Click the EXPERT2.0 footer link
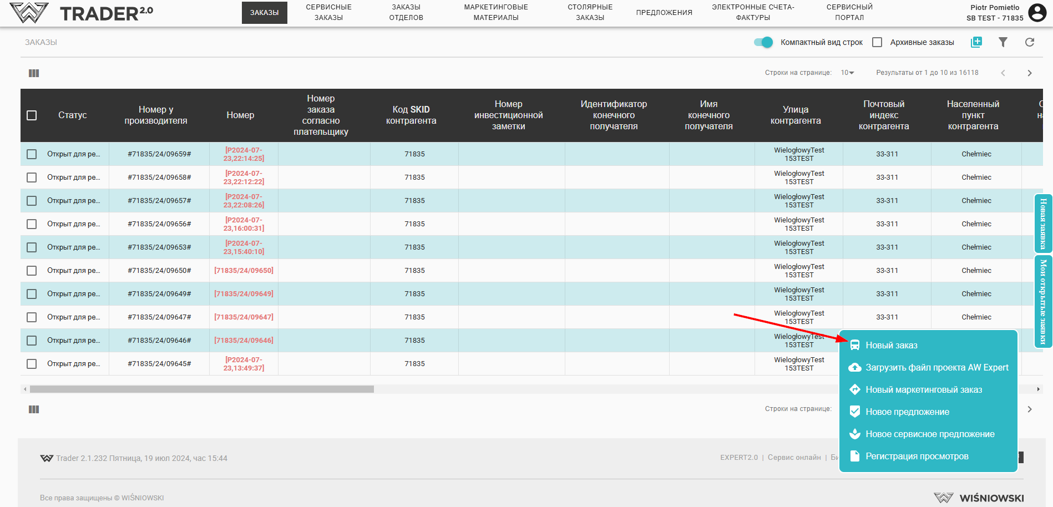This screenshot has width=1053, height=507. pos(738,458)
